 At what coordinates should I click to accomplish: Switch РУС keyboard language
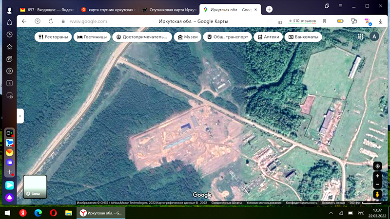361,213
